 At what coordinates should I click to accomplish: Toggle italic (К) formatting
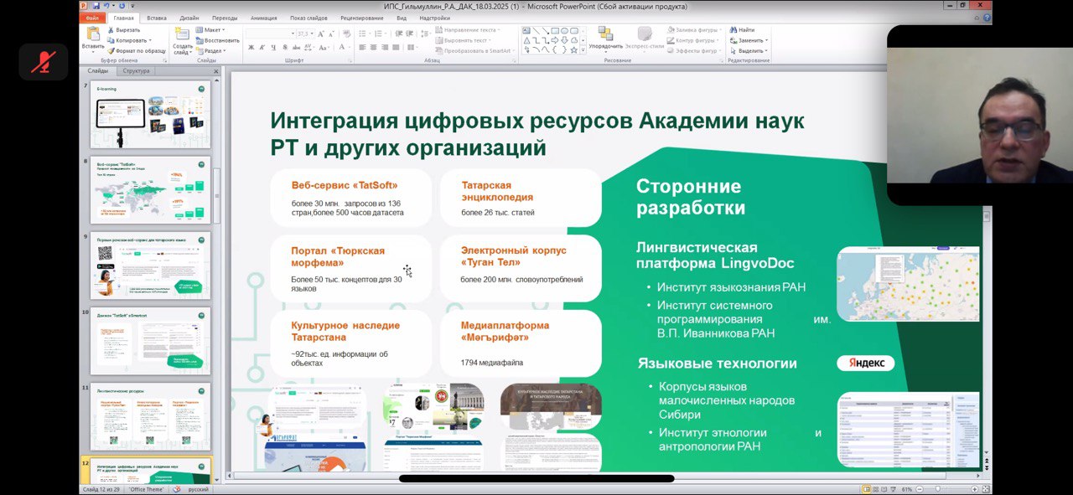pyautogui.click(x=262, y=48)
